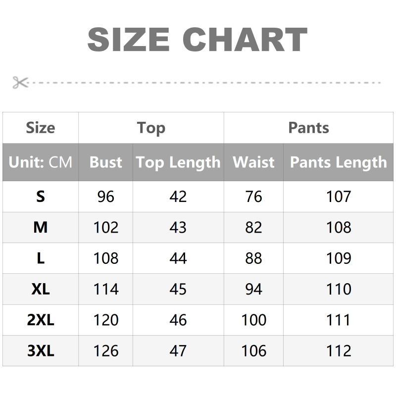Screen dimensions: 396x396
Task: Click the 2XL size row label
Action: click(x=41, y=320)
